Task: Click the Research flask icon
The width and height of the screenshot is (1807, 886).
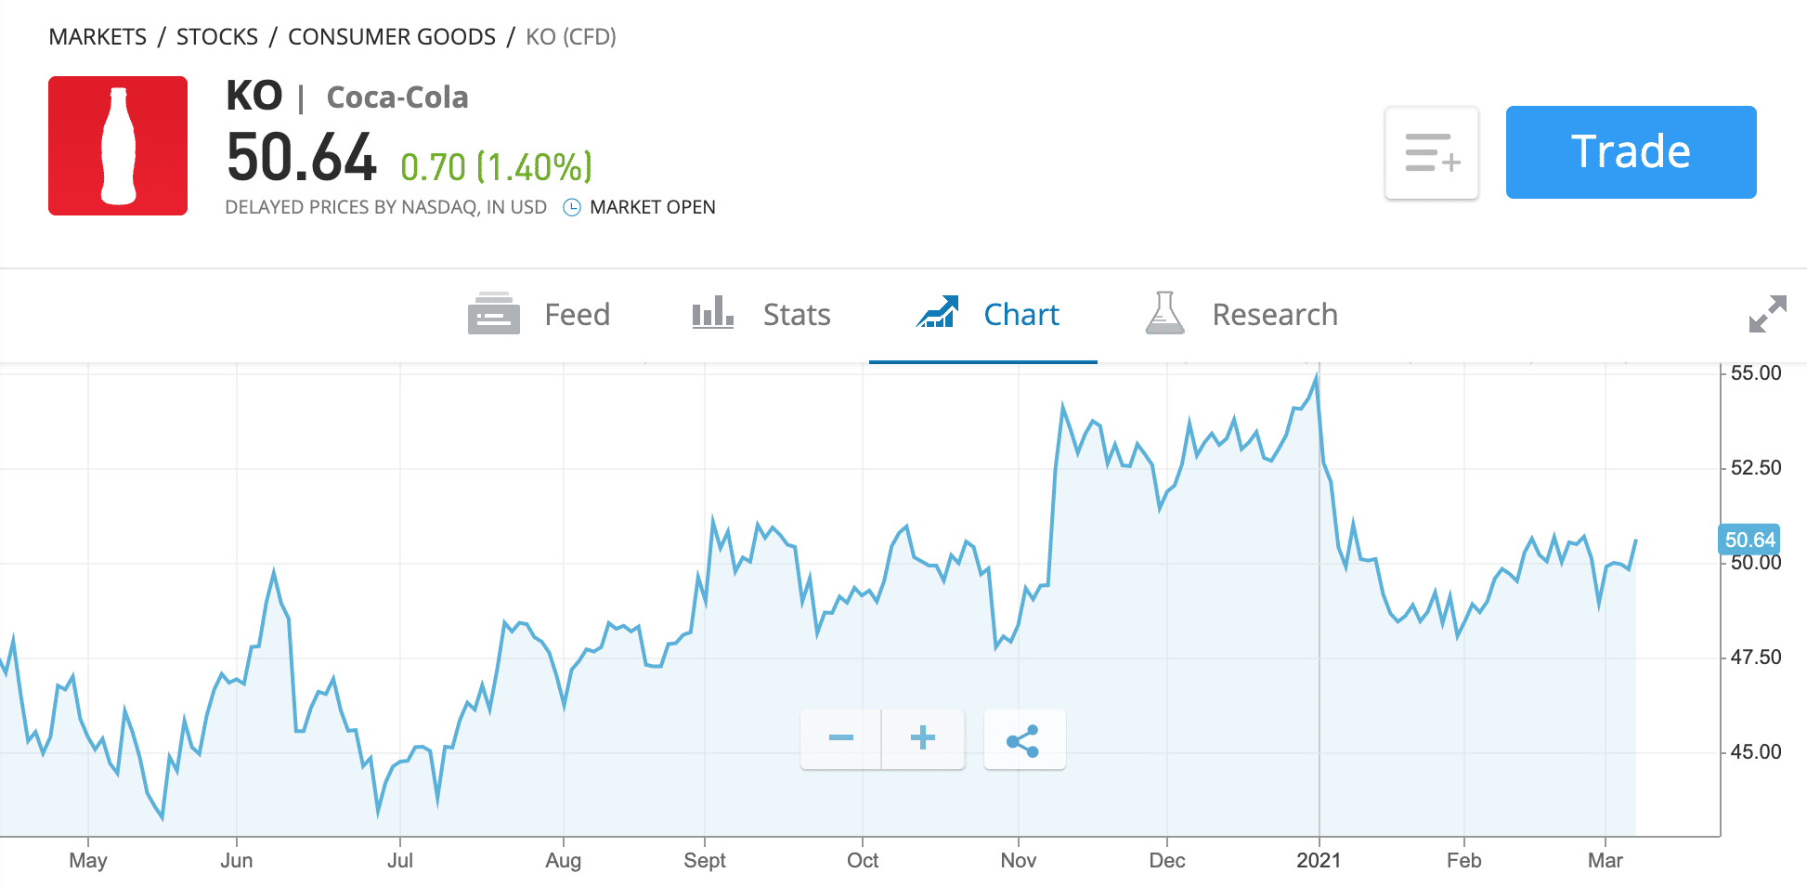Action: (1164, 313)
